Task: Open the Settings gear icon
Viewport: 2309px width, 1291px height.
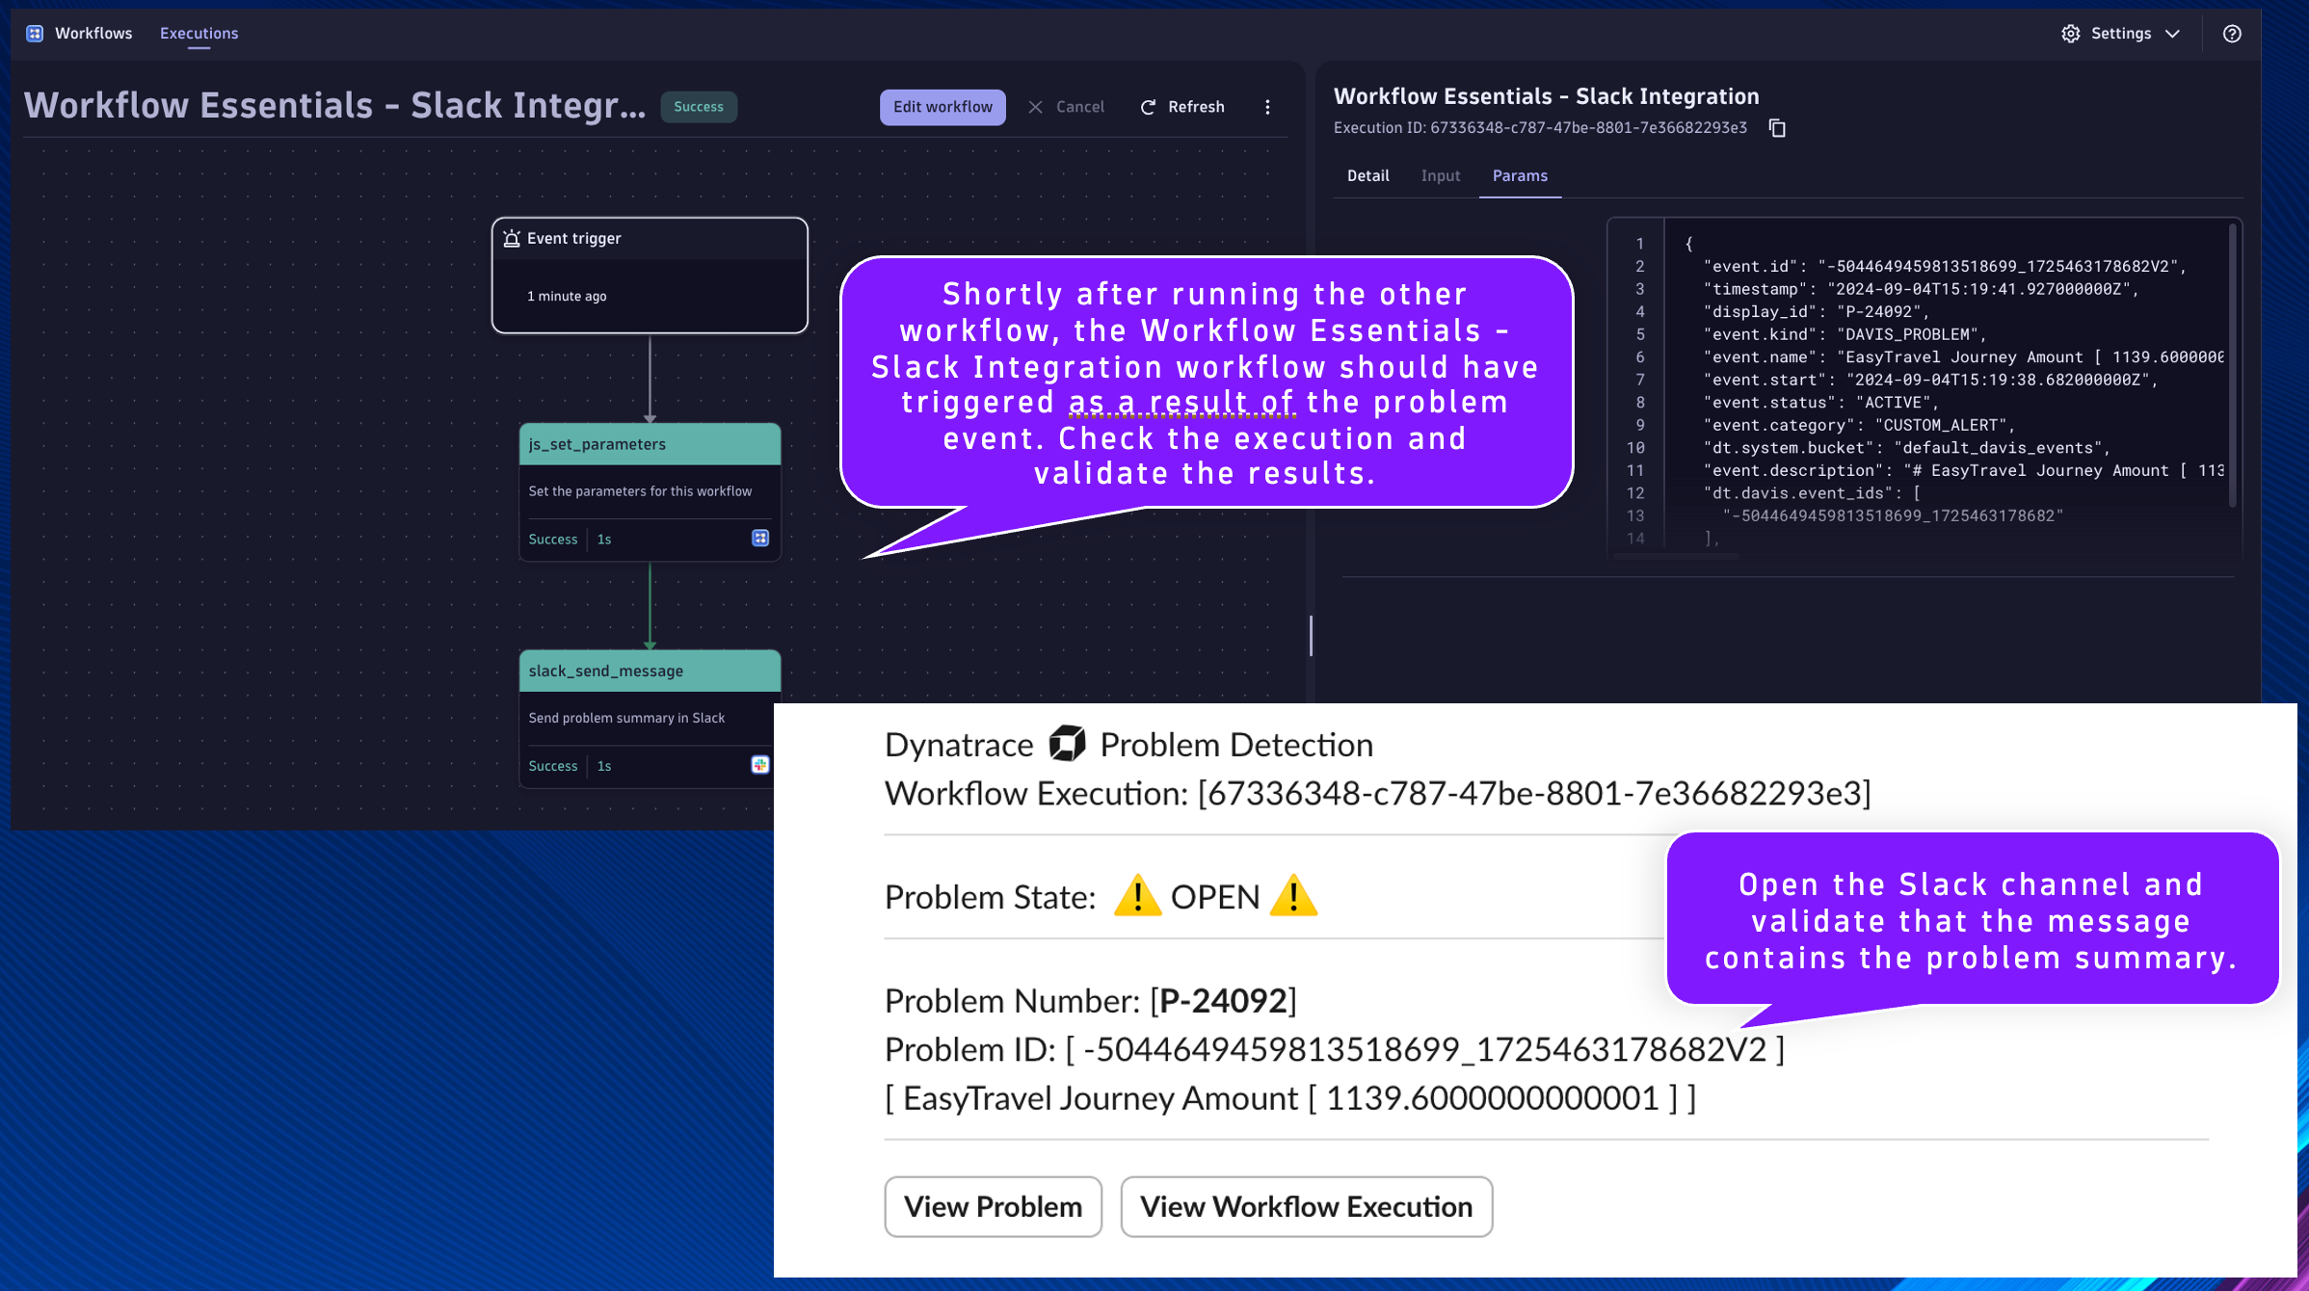Action: tap(2070, 34)
